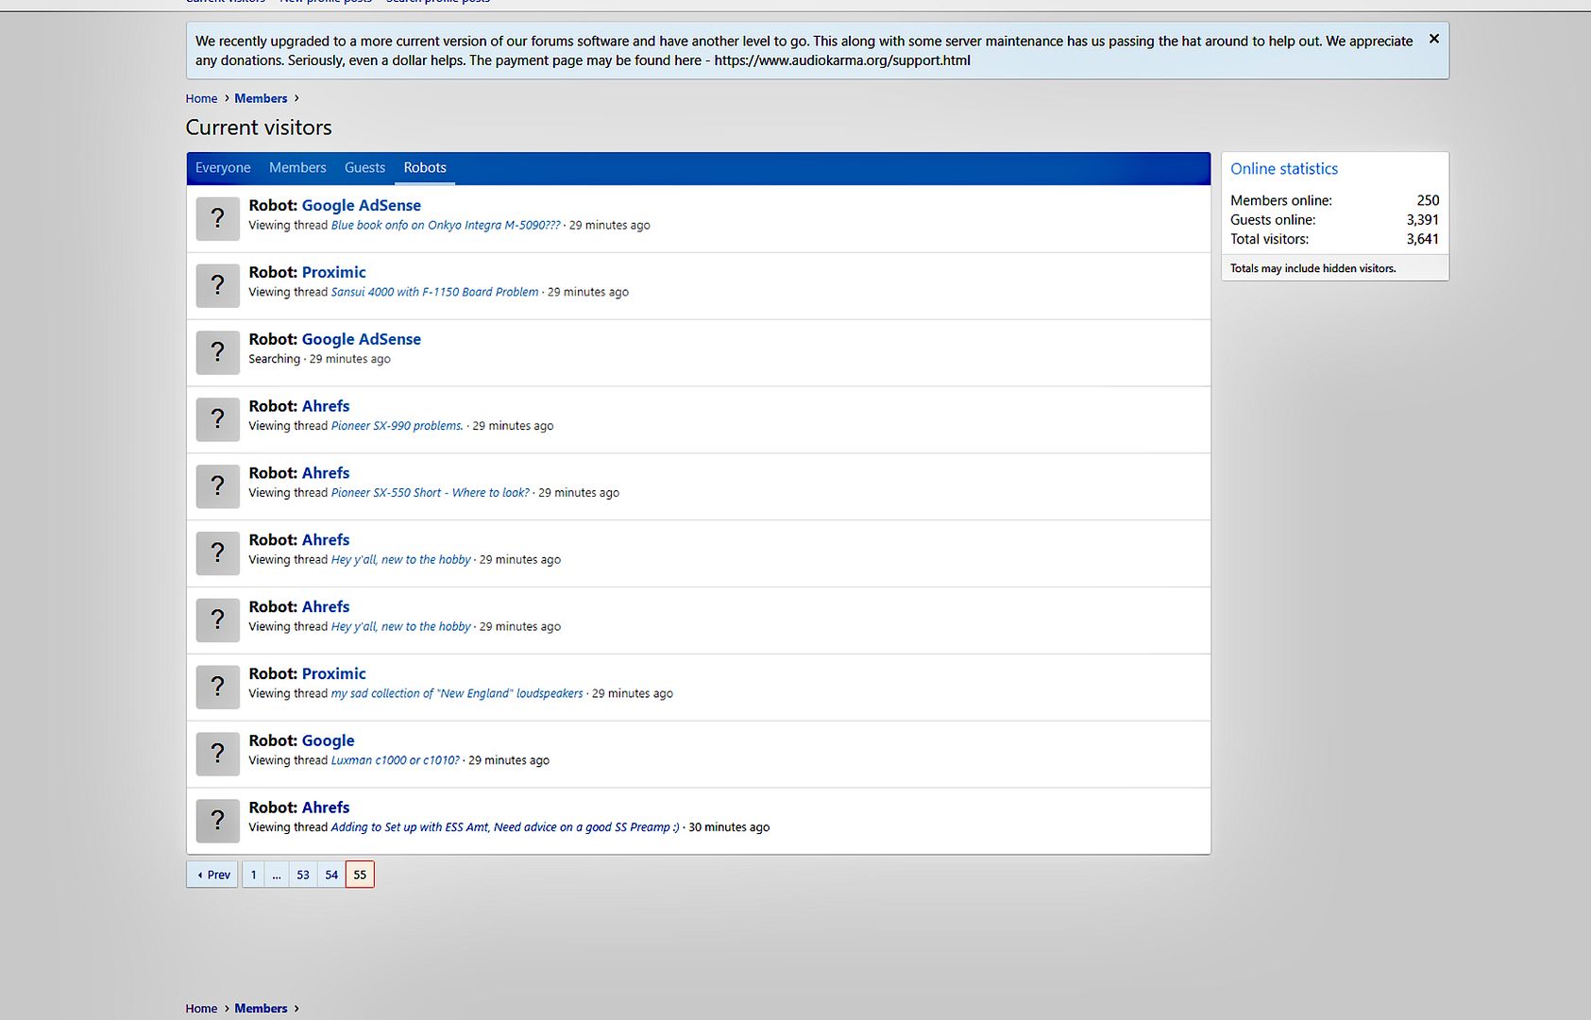Screen dimensions: 1591x1020
Task: Open thread 'Pioneer SX-990 problems.'
Action: [x=397, y=426]
